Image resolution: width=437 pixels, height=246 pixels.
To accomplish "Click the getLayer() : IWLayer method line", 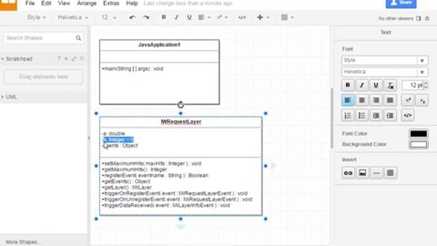I will click(127, 187).
